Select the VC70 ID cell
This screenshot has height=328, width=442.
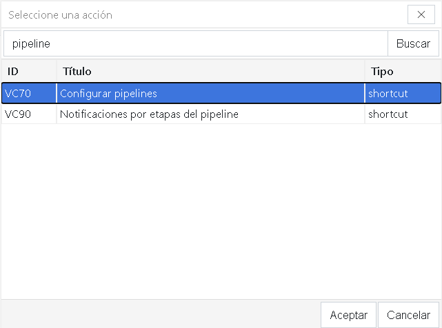tap(28, 93)
